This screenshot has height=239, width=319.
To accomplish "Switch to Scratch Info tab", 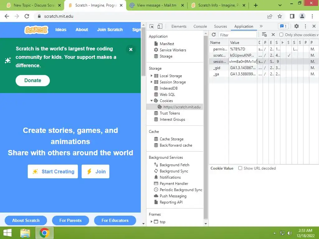I will click(218, 5).
